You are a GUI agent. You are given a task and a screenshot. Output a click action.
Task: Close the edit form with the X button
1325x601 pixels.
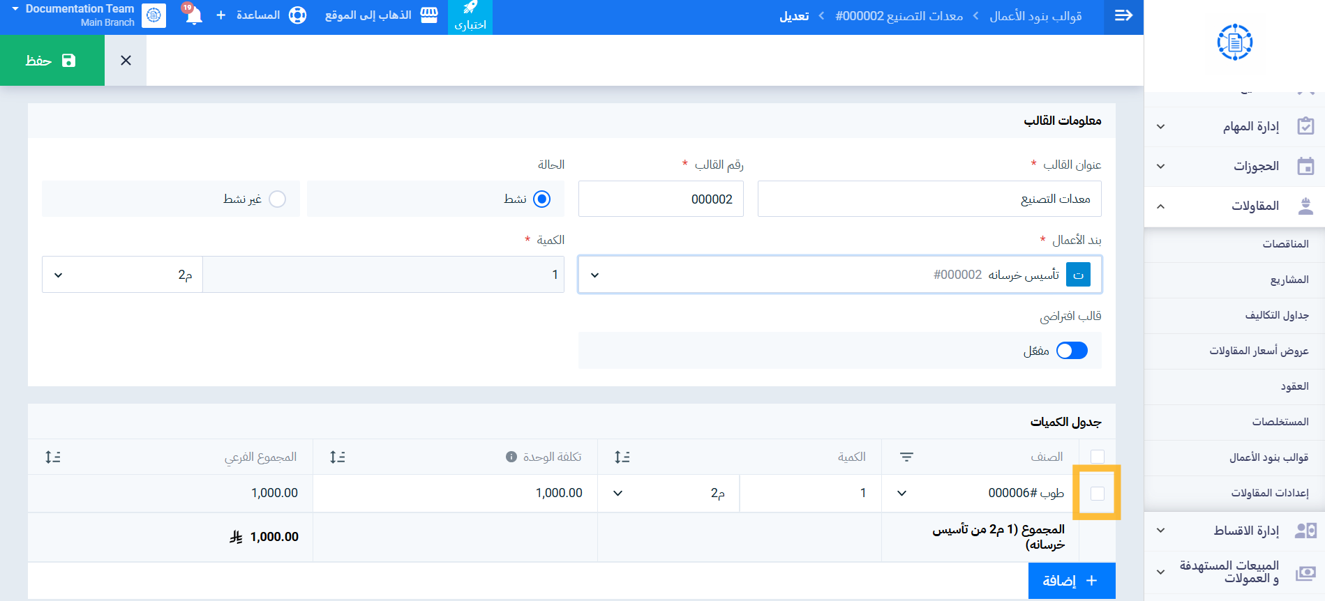[x=126, y=61]
